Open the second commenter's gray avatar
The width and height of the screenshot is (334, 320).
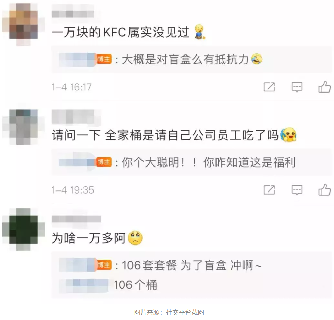[x=23, y=127]
